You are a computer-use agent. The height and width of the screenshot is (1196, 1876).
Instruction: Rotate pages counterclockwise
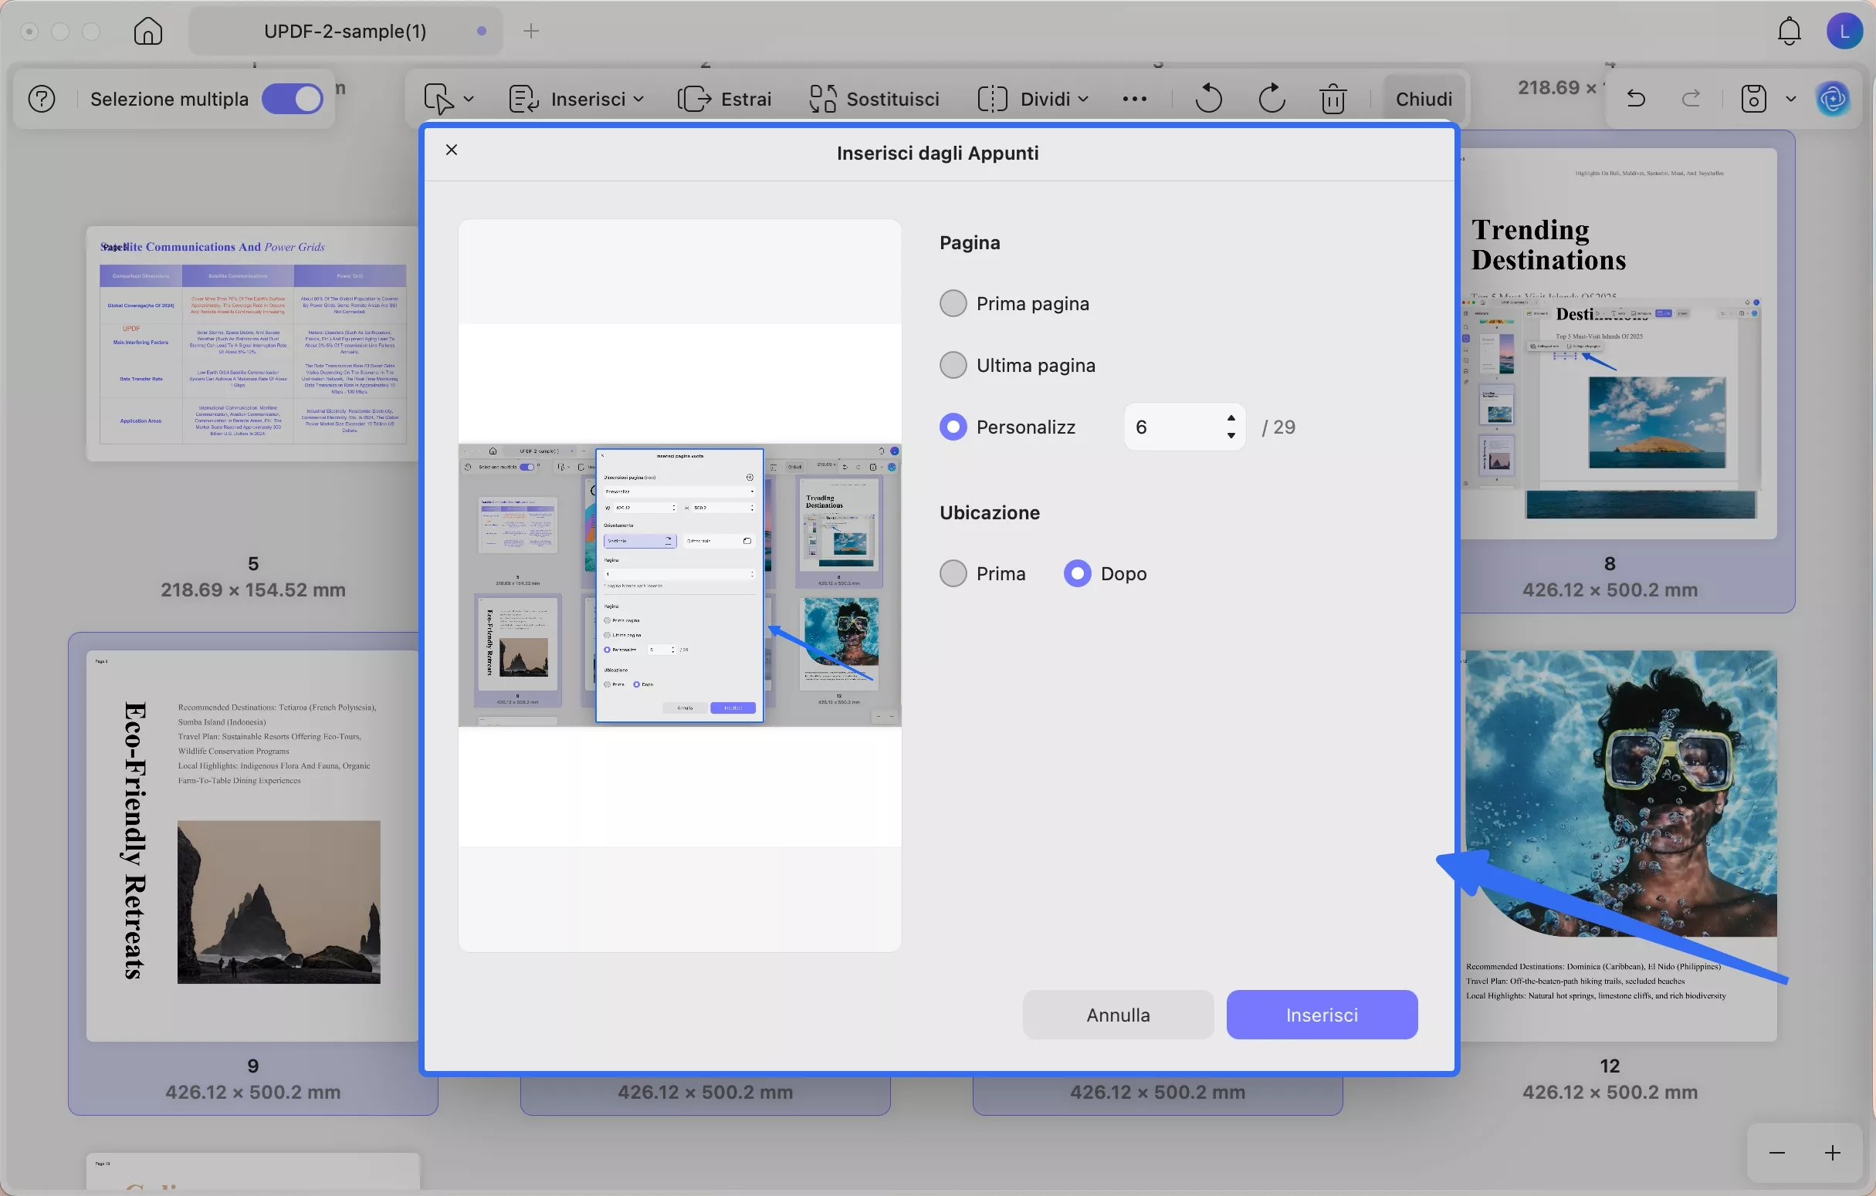point(1207,99)
